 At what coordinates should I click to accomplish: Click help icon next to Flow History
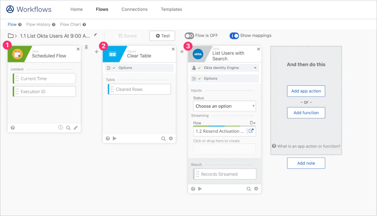pyautogui.click(x=54, y=24)
